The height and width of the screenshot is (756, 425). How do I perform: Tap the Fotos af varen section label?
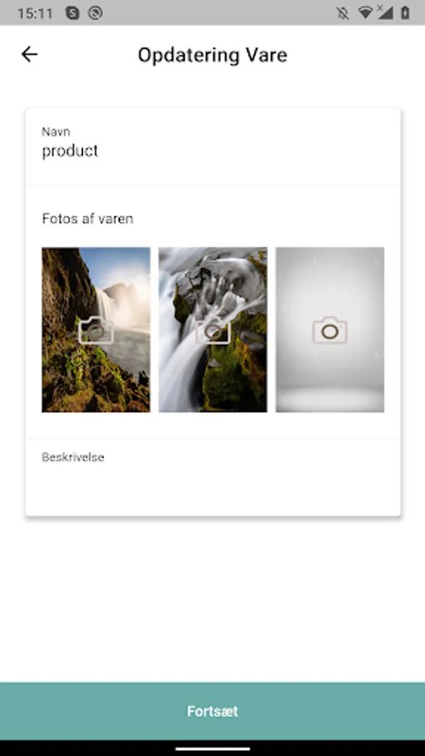click(x=87, y=219)
